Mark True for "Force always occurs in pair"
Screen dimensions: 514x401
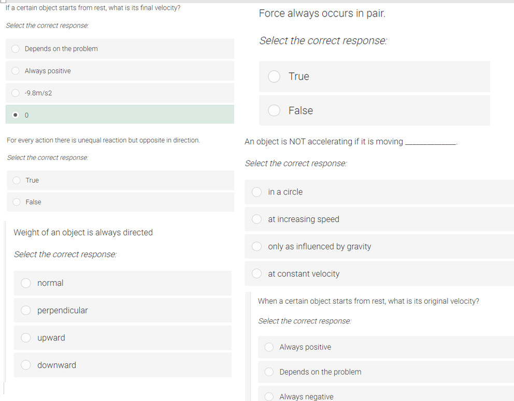[274, 76]
